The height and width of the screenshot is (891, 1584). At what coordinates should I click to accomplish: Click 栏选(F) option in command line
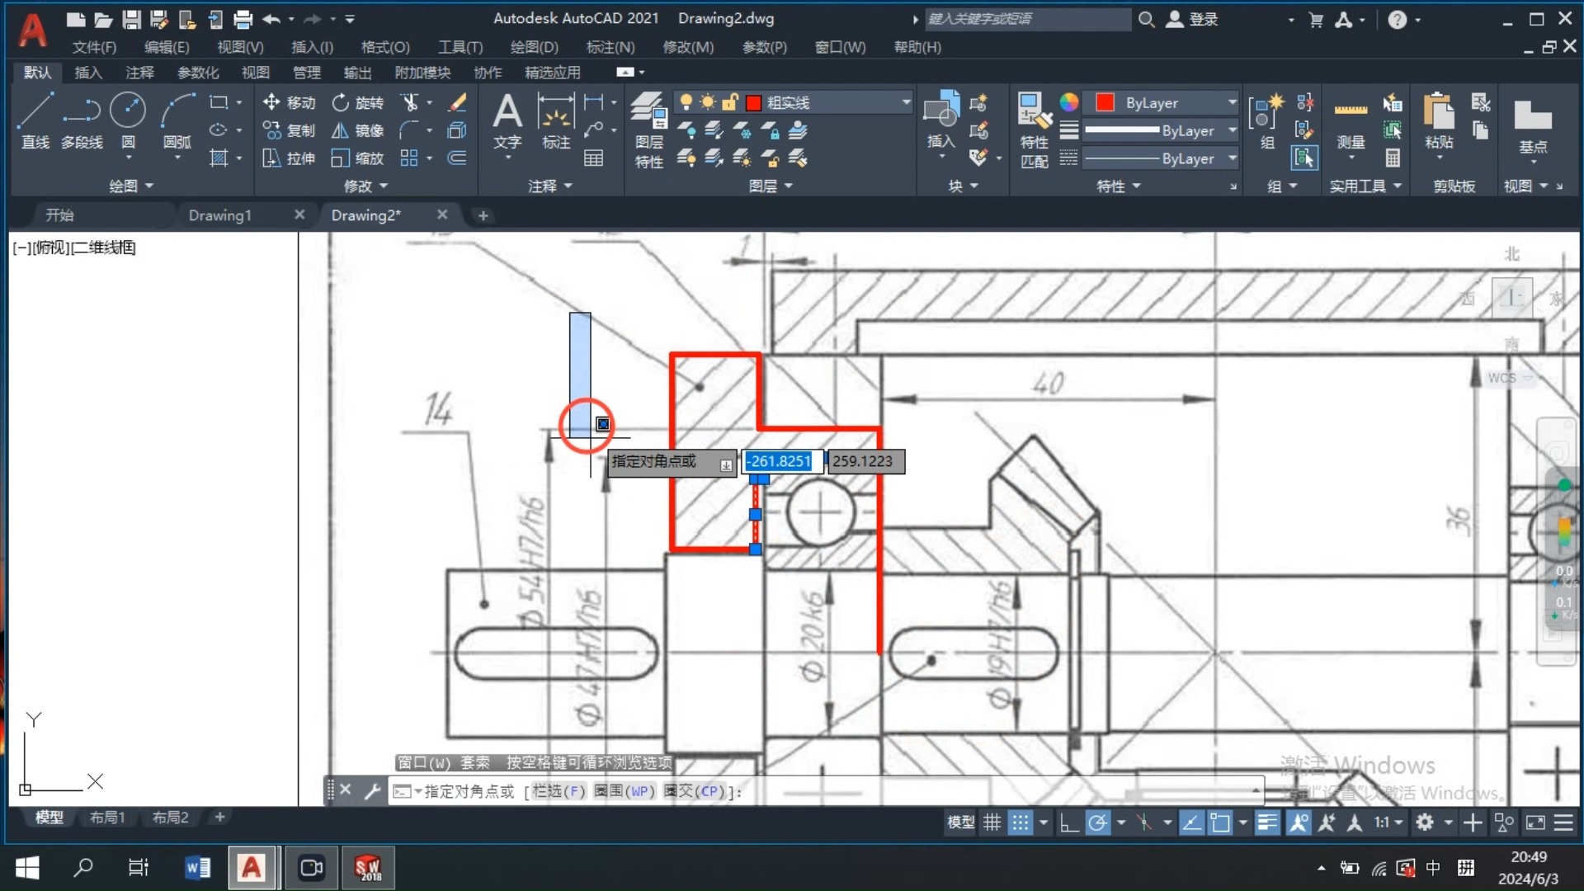(559, 791)
